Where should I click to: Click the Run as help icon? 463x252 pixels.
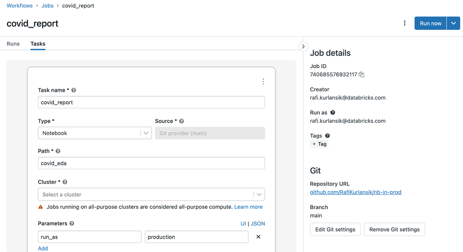pos(333,113)
